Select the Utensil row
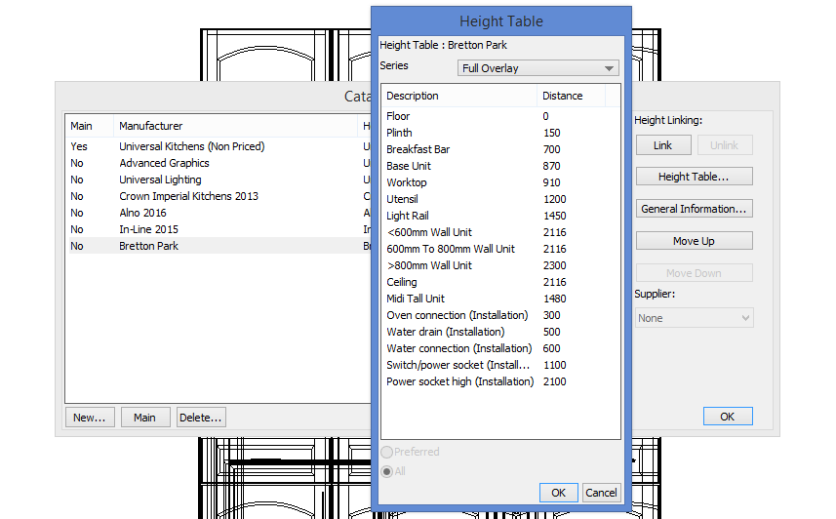 coord(500,199)
